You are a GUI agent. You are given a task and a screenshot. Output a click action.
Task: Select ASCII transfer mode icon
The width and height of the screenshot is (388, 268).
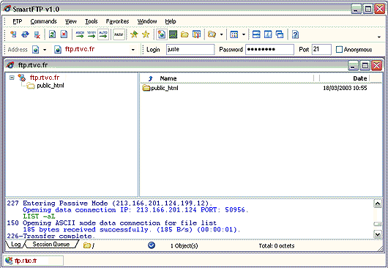[x=80, y=34]
